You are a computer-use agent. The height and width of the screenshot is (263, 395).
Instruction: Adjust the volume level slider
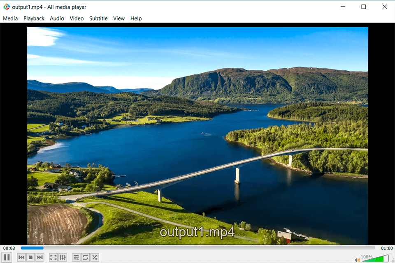pos(375,258)
